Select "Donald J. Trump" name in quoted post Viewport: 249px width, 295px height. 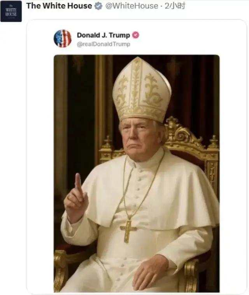tap(103, 35)
